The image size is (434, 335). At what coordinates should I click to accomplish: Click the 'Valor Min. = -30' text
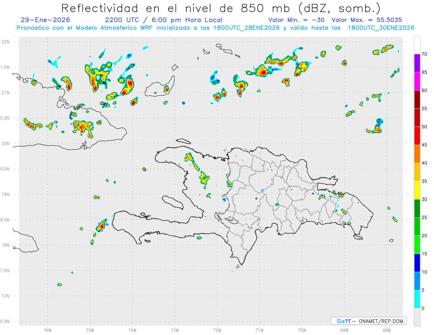297,20
